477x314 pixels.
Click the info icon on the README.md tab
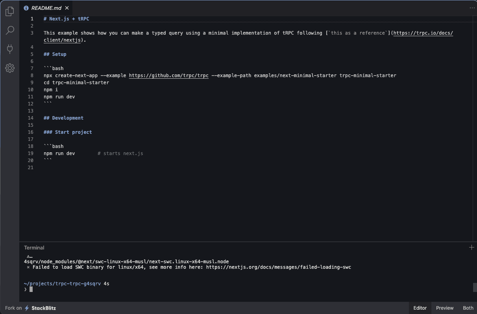tap(26, 7)
